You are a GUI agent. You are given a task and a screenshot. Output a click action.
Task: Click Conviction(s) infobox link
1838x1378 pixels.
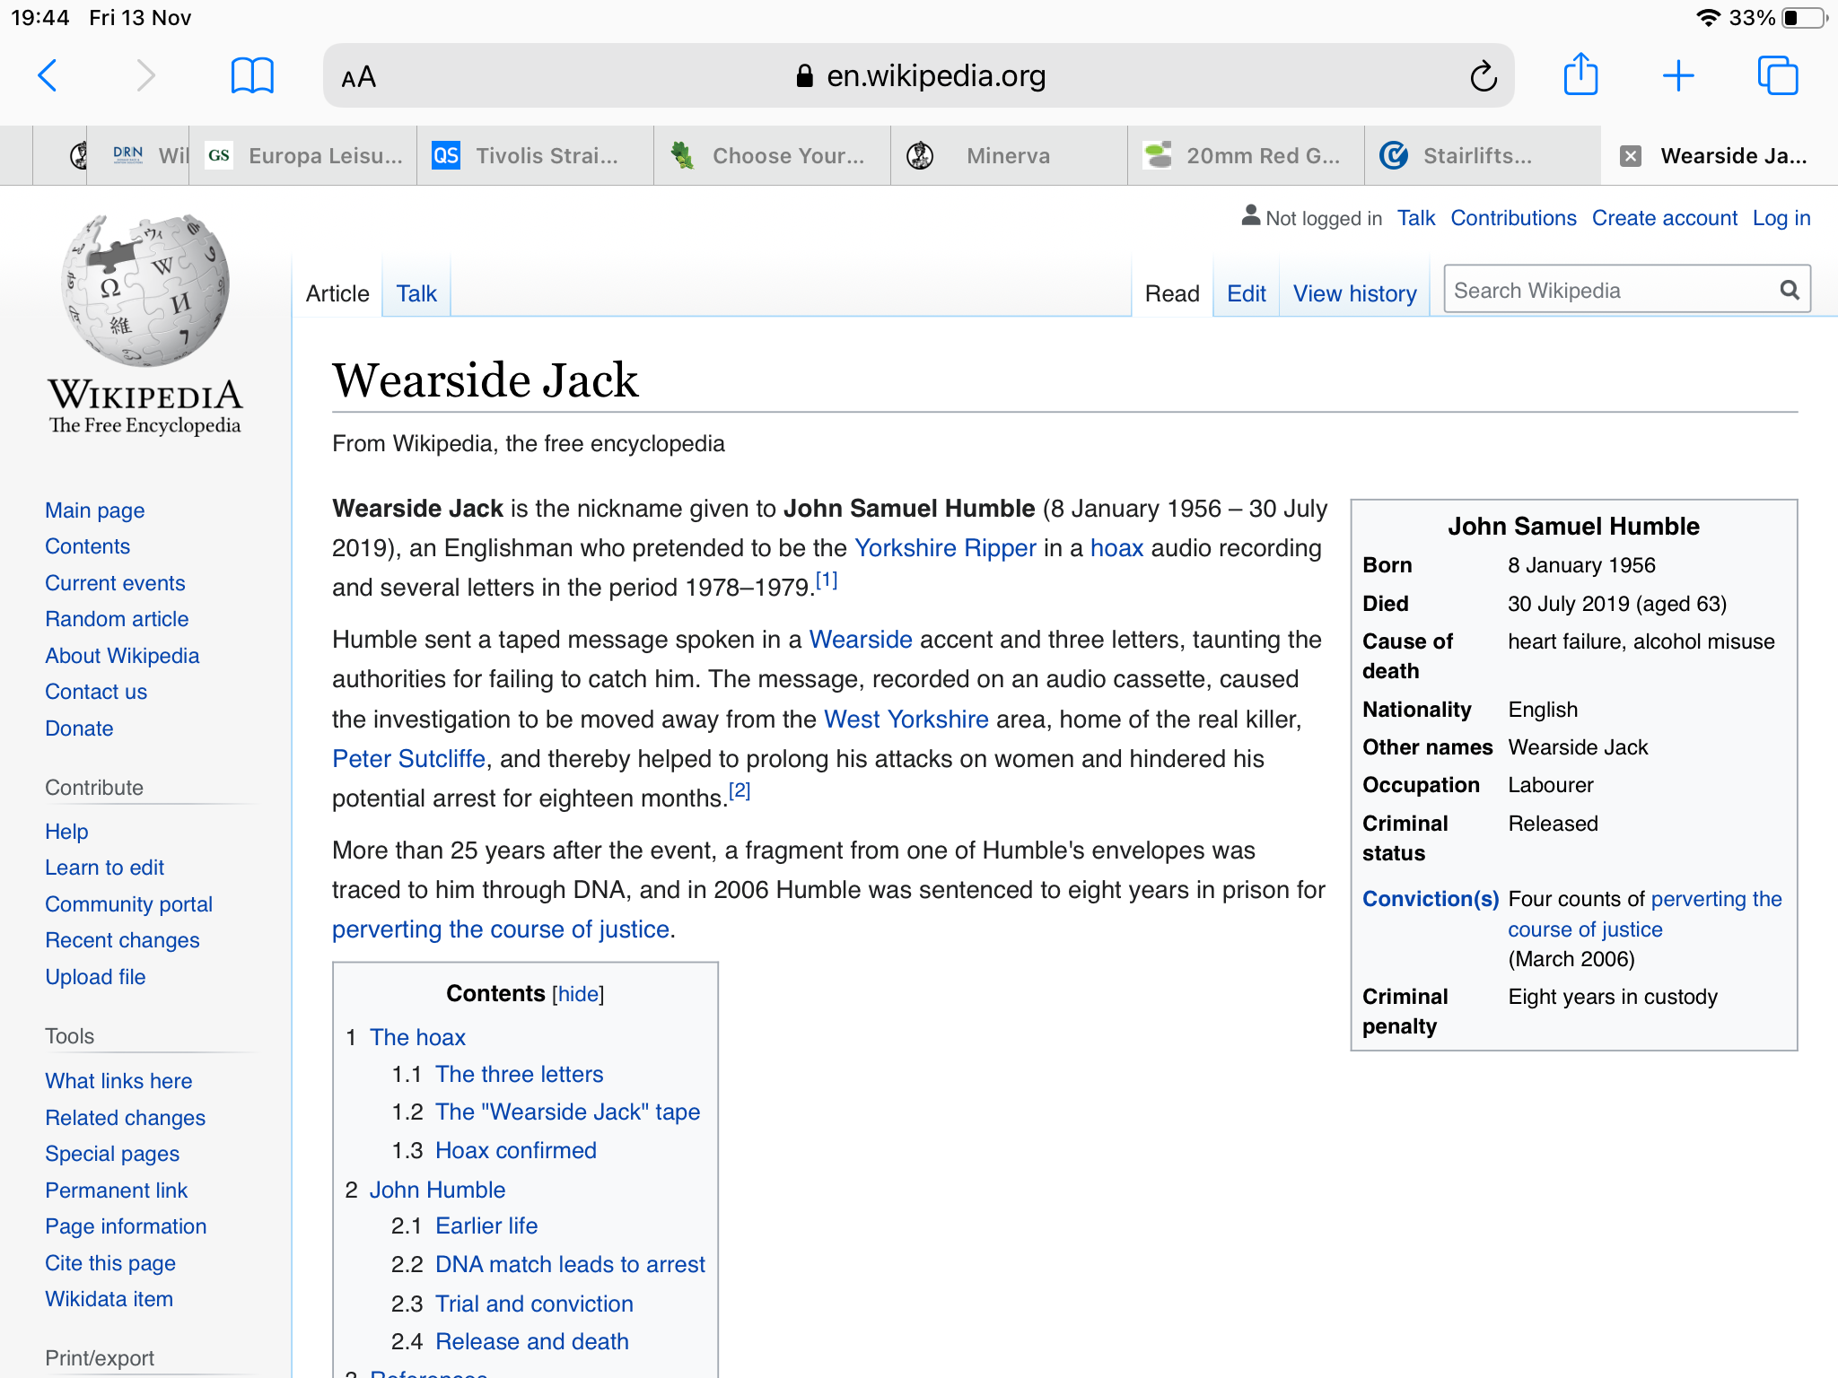pyautogui.click(x=1431, y=899)
